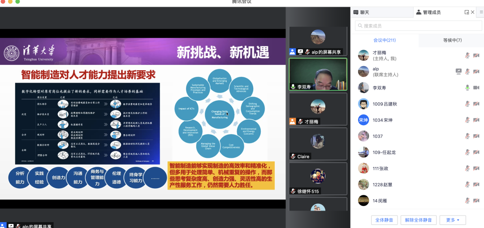Unmute alp (联席主持人) microphone

pyautogui.click(x=467, y=72)
